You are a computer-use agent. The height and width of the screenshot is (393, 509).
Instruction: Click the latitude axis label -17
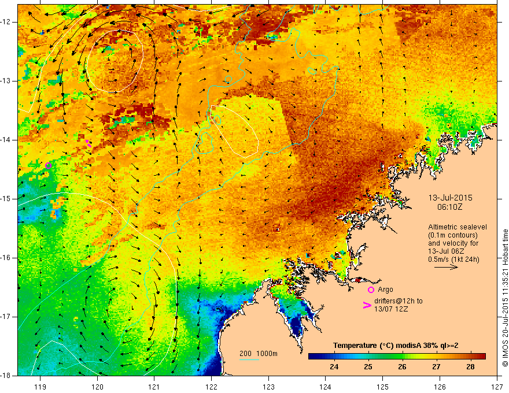[x=6, y=317]
